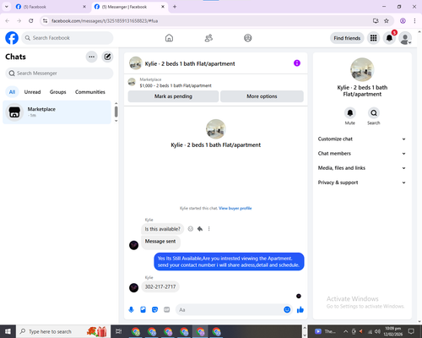Click the 302-217-2717 message
Screen dimensions: 422x338
click(160, 286)
